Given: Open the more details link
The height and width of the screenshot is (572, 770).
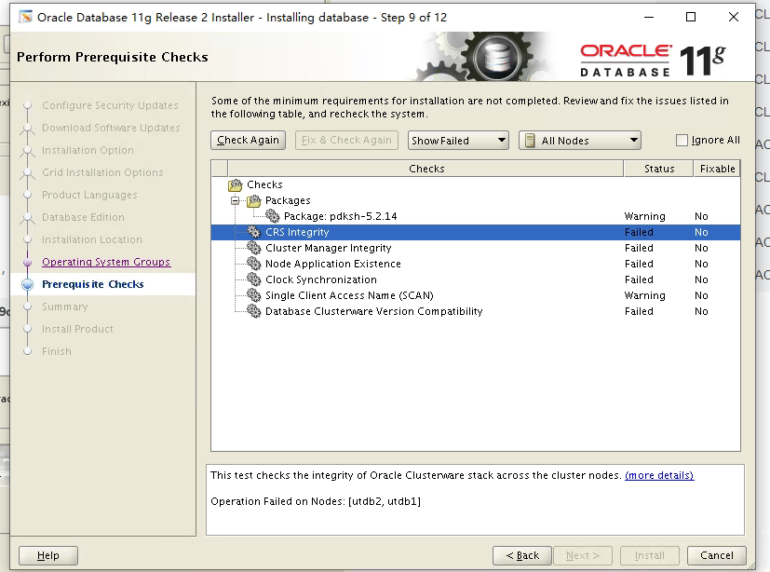Looking at the screenshot, I should [x=659, y=475].
